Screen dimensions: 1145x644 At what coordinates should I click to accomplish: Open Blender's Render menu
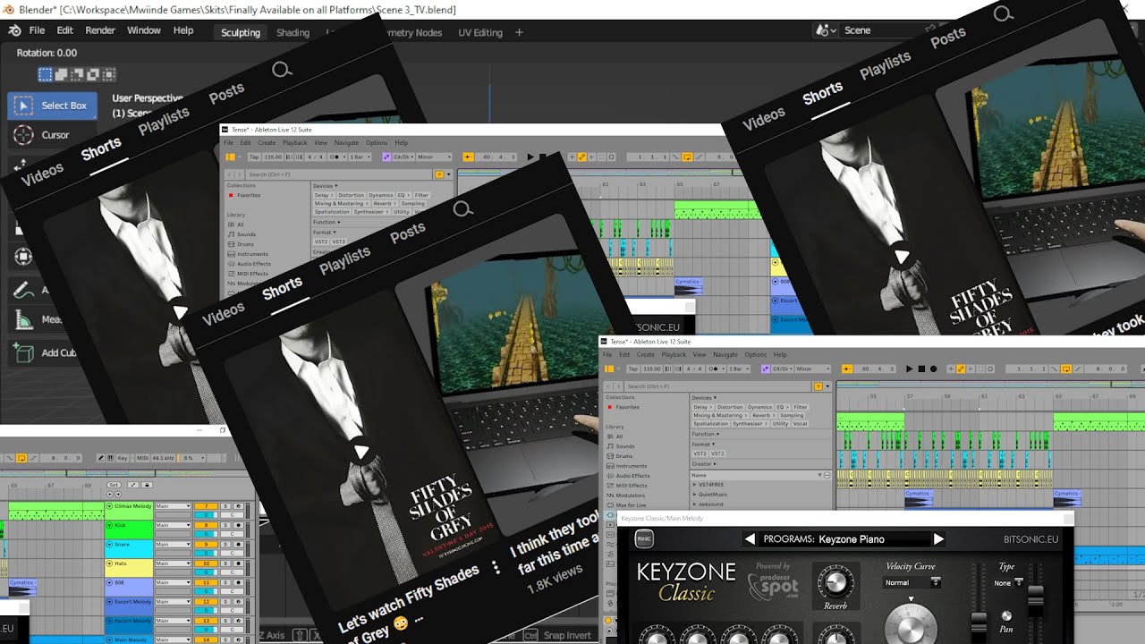pyautogui.click(x=100, y=30)
